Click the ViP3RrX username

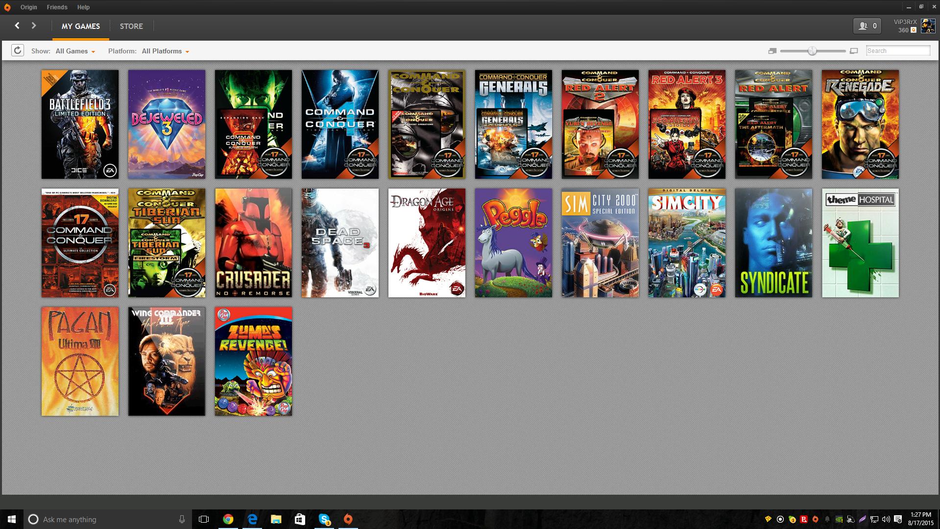point(905,22)
